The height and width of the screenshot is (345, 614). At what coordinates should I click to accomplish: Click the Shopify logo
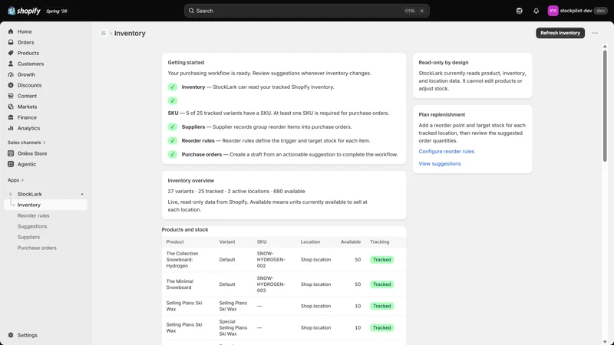click(24, 11)
